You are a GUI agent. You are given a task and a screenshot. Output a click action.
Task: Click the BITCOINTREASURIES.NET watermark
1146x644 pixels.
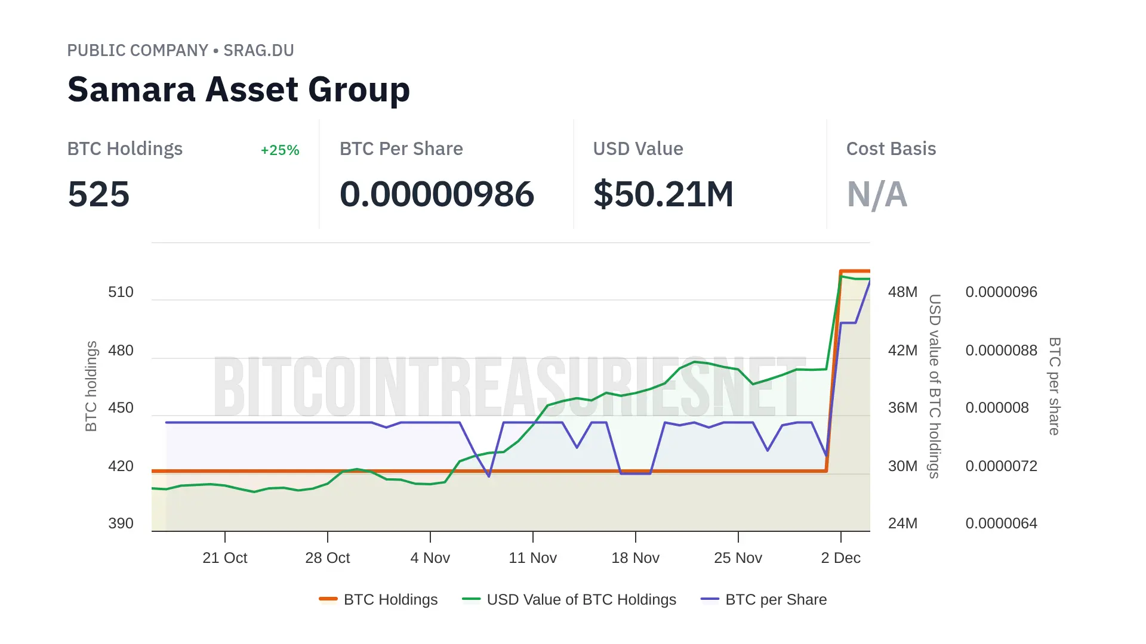[509, 388]
